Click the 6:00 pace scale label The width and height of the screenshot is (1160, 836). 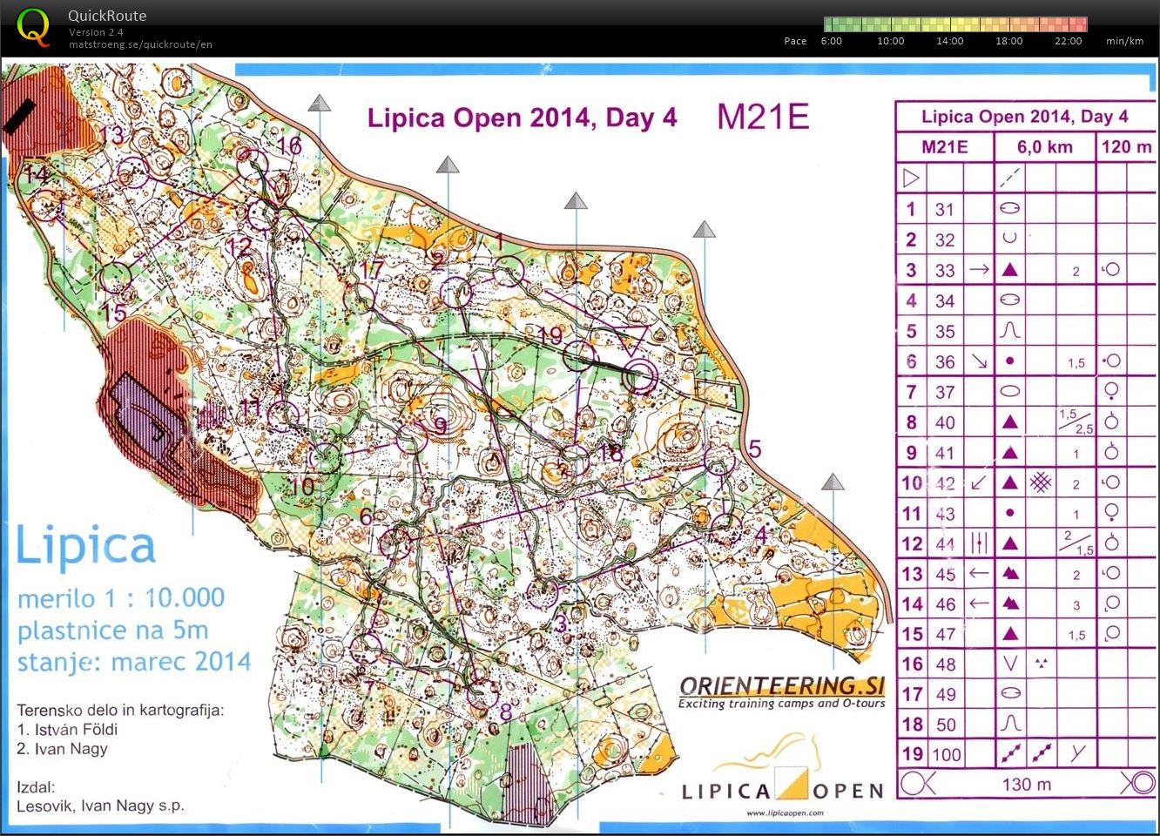(831, 41)
